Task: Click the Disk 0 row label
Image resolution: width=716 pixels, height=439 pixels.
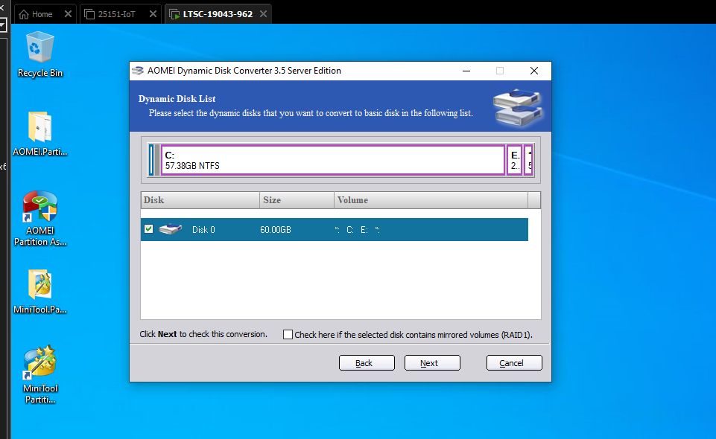Action: (x=203, y=230)
